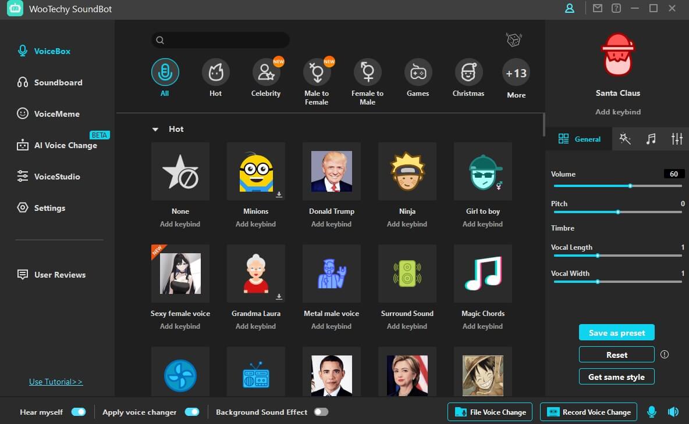The height and width of the screenshot is (424, 689).
Task: Collapse the Hot voices section
Action: [x=155, y=130]
